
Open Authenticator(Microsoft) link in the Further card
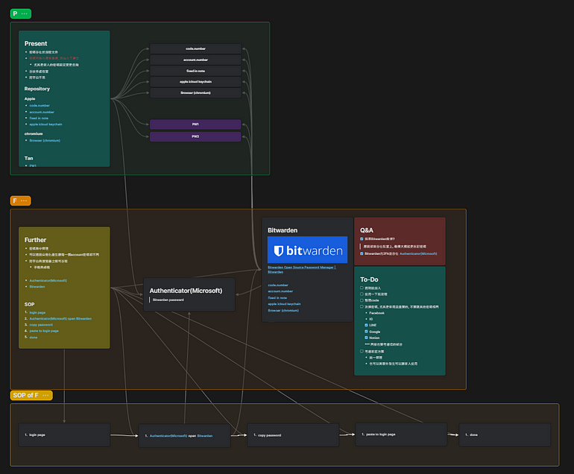[x=48, y=281]
